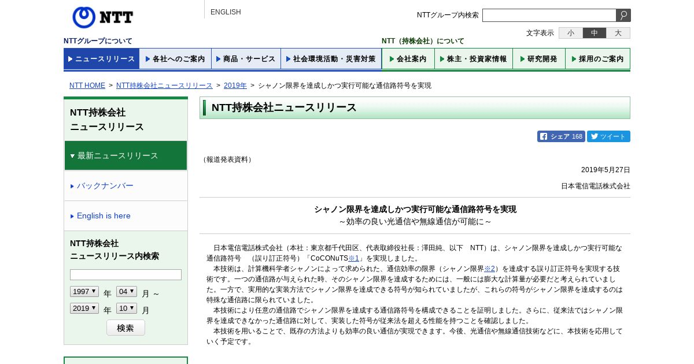Click the NTT logo

[x=103, y=17]
